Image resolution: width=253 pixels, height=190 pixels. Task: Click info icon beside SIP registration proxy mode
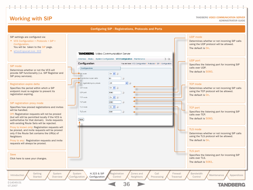[130, 83]
